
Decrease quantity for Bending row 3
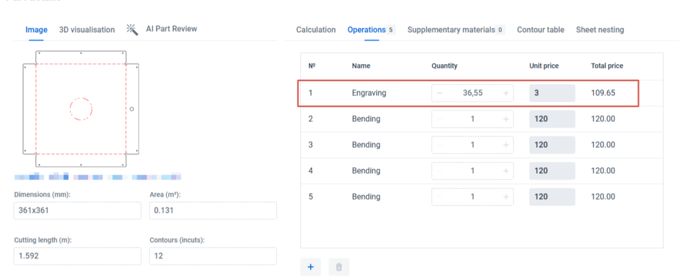coord(440,145)
